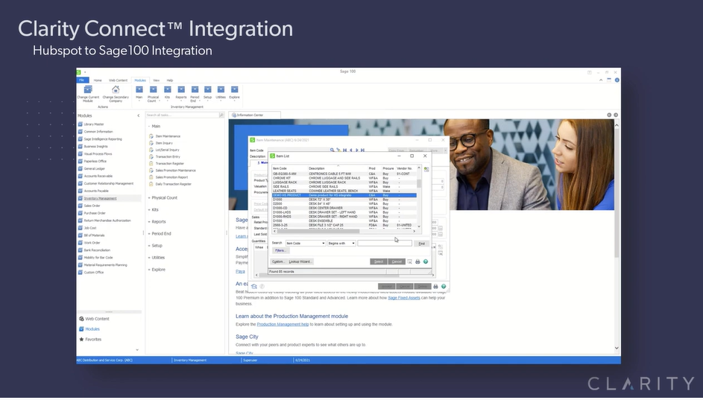Click the Transaction Register task icon

(x=151, y=163)
